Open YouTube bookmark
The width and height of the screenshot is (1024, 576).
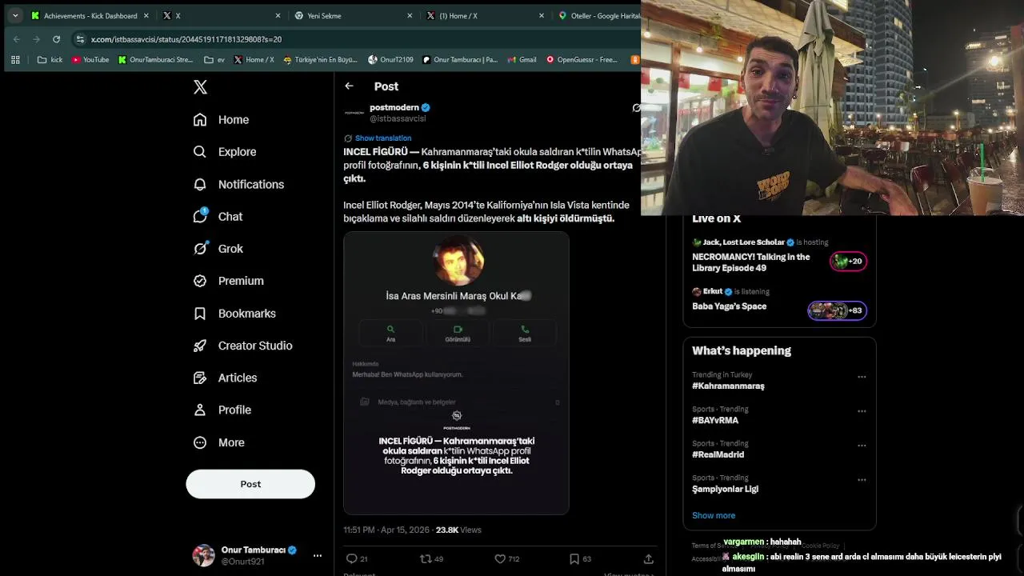(x=90, y=59)
